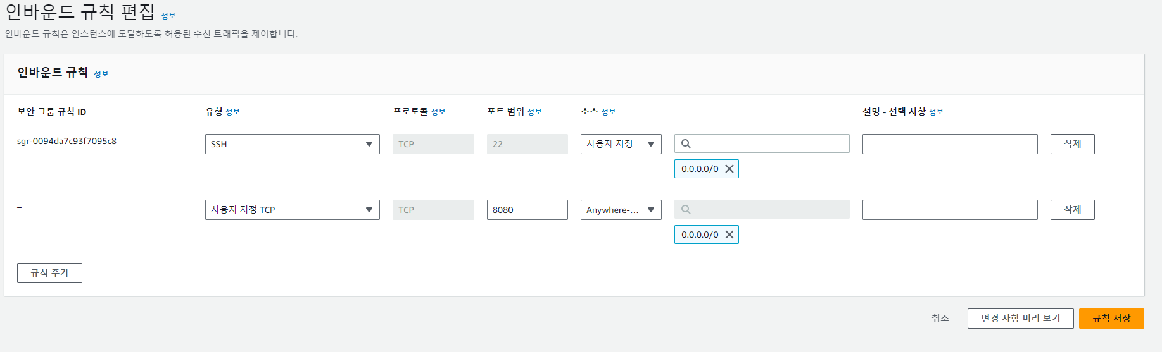The height and width of the screenshot is (352, 1162).
Task: Open the 사용자 지정 source dropdown
Action: [x=621, y=144]
